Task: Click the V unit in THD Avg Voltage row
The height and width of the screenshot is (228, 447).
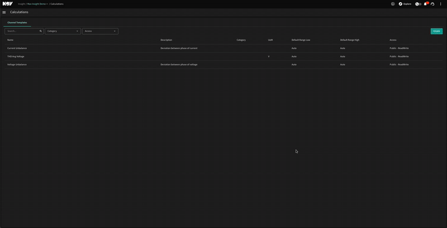Action: pyautogui.click(x=269, y=56)
